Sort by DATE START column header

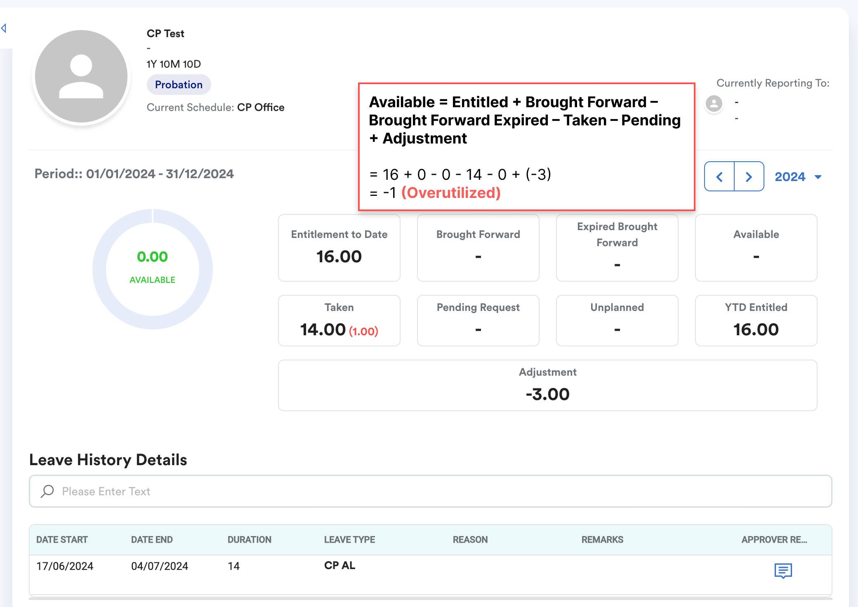[62, 540]
